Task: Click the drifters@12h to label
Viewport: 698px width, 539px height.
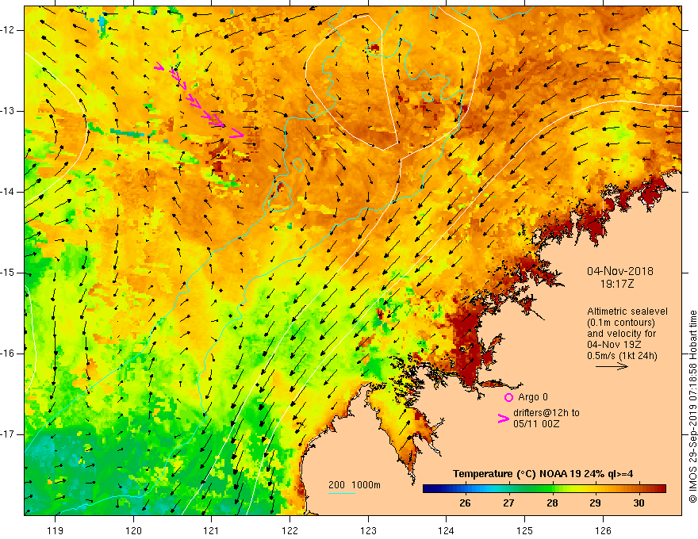Action: point(547,413)
